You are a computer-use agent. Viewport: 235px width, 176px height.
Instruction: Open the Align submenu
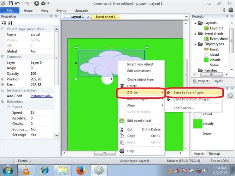pos(141,105)
